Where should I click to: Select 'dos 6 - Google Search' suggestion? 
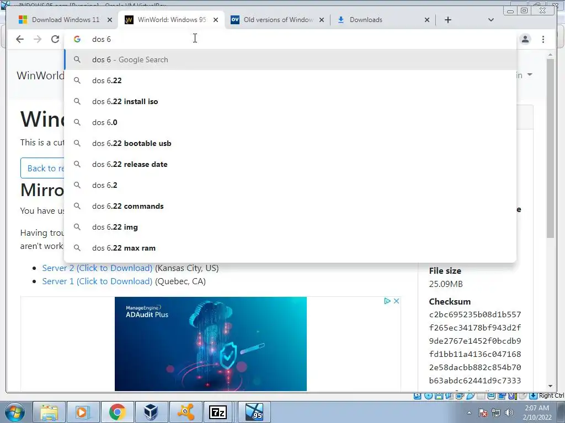pos(290,59)
